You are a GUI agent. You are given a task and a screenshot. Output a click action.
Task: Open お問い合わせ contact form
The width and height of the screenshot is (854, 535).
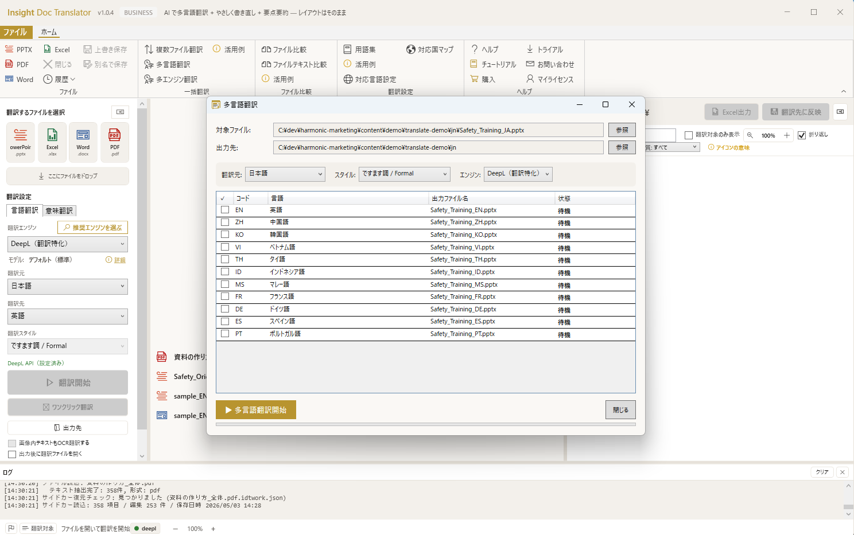pyautogui.click(x=550, y=64)
